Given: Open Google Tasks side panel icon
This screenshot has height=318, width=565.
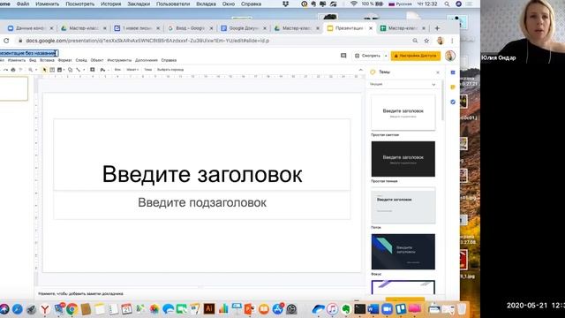Looking at the screenshot, I should [453, 102].
